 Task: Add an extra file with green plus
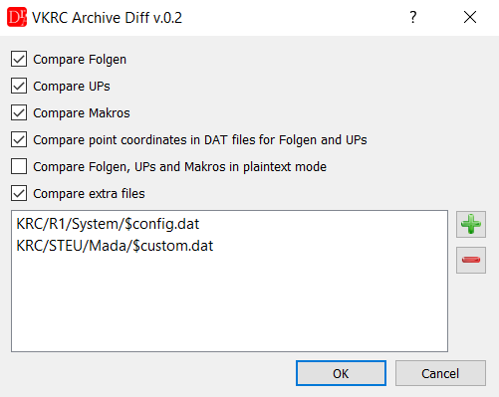point(471,224)
